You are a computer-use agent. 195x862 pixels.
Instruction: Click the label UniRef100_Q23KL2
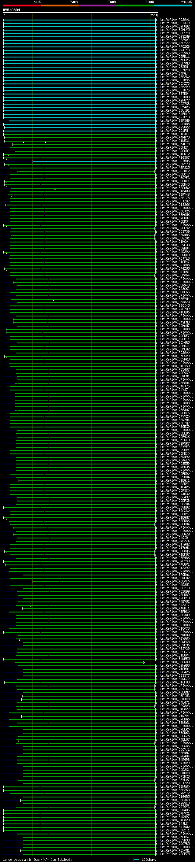(175, 171)
